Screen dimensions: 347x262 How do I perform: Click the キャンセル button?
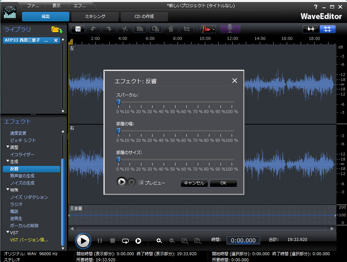point(194,183)
